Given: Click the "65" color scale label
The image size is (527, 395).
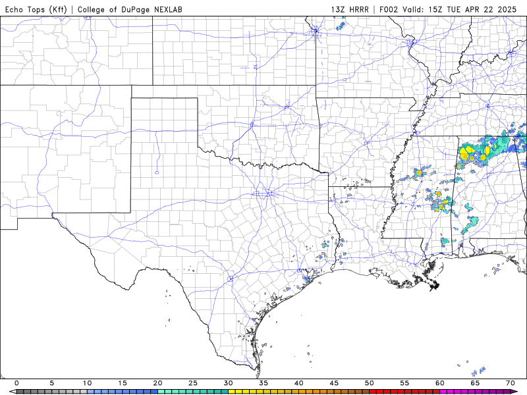Looking at the screenshot, I should [x=475, y=383].
